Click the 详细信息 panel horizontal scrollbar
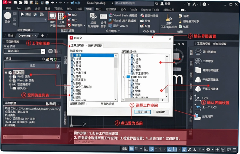The height and width of the screenshot is (154, 240). tap(31, 137)
